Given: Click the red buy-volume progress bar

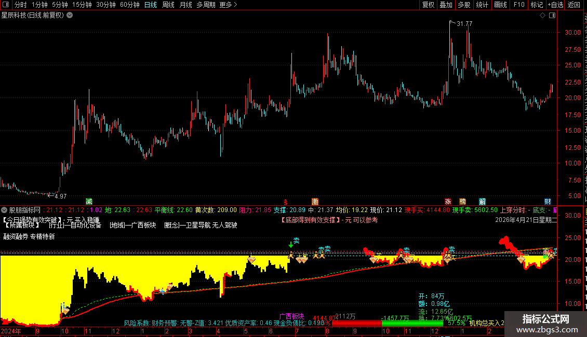Looking at the screenshot, I should [356, 323].
